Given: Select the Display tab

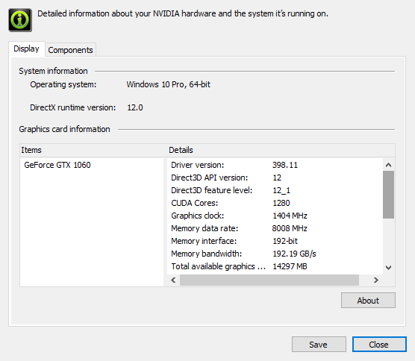Looking at the screenshot, I should click(x=26, y=48).
